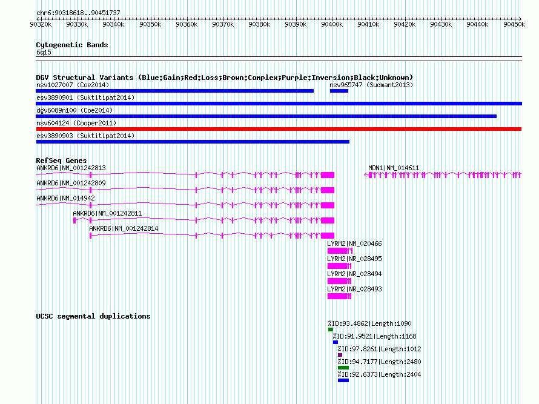
Task: Select the blue block under %ID:91.9521
Action: pyautogui.click(x=336, y=342)
